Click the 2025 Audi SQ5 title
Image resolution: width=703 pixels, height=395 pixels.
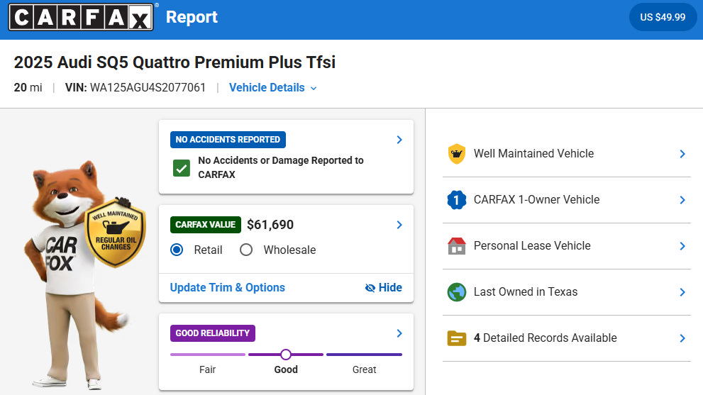click(175, 62)
